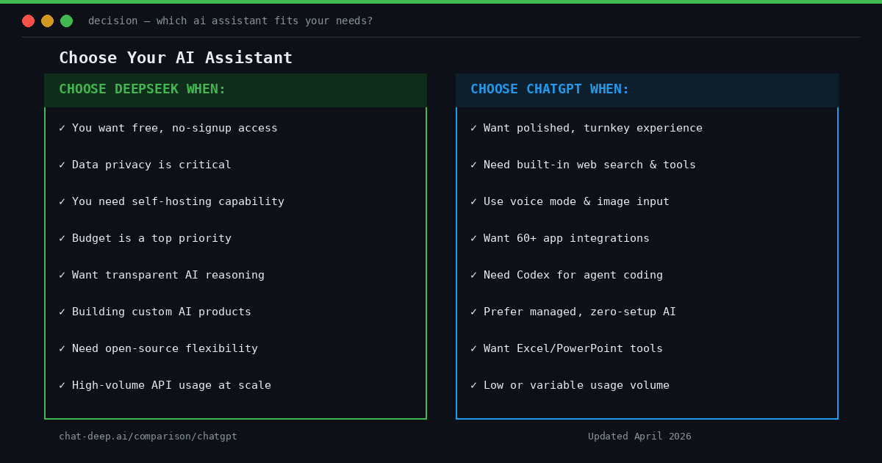Click the 'Updated April 2026' label
The height and width of the screenshot is (463, 882).
click(639, 436)
